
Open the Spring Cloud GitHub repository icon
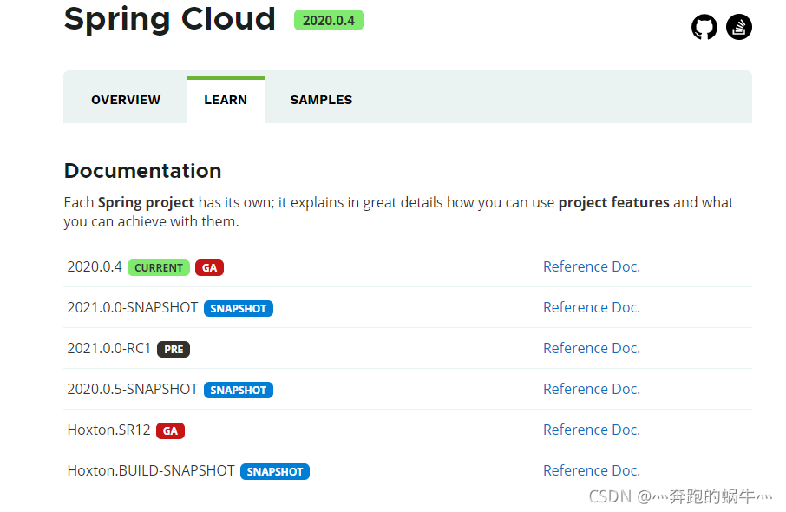tap(704, 27)
